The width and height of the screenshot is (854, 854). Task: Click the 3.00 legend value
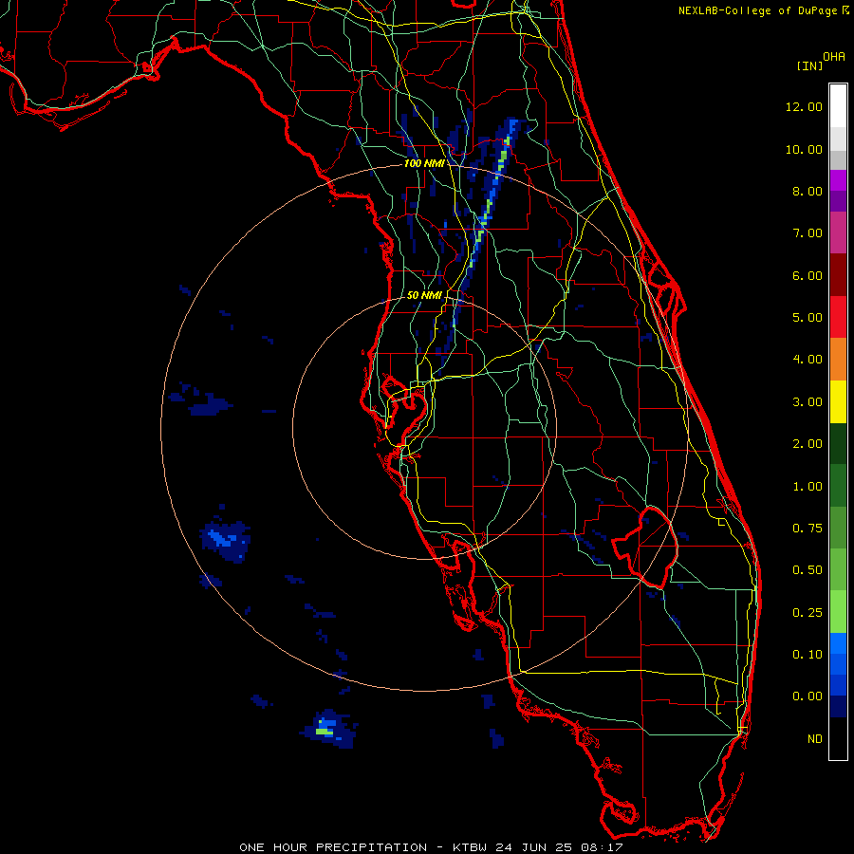coord(808,402)
